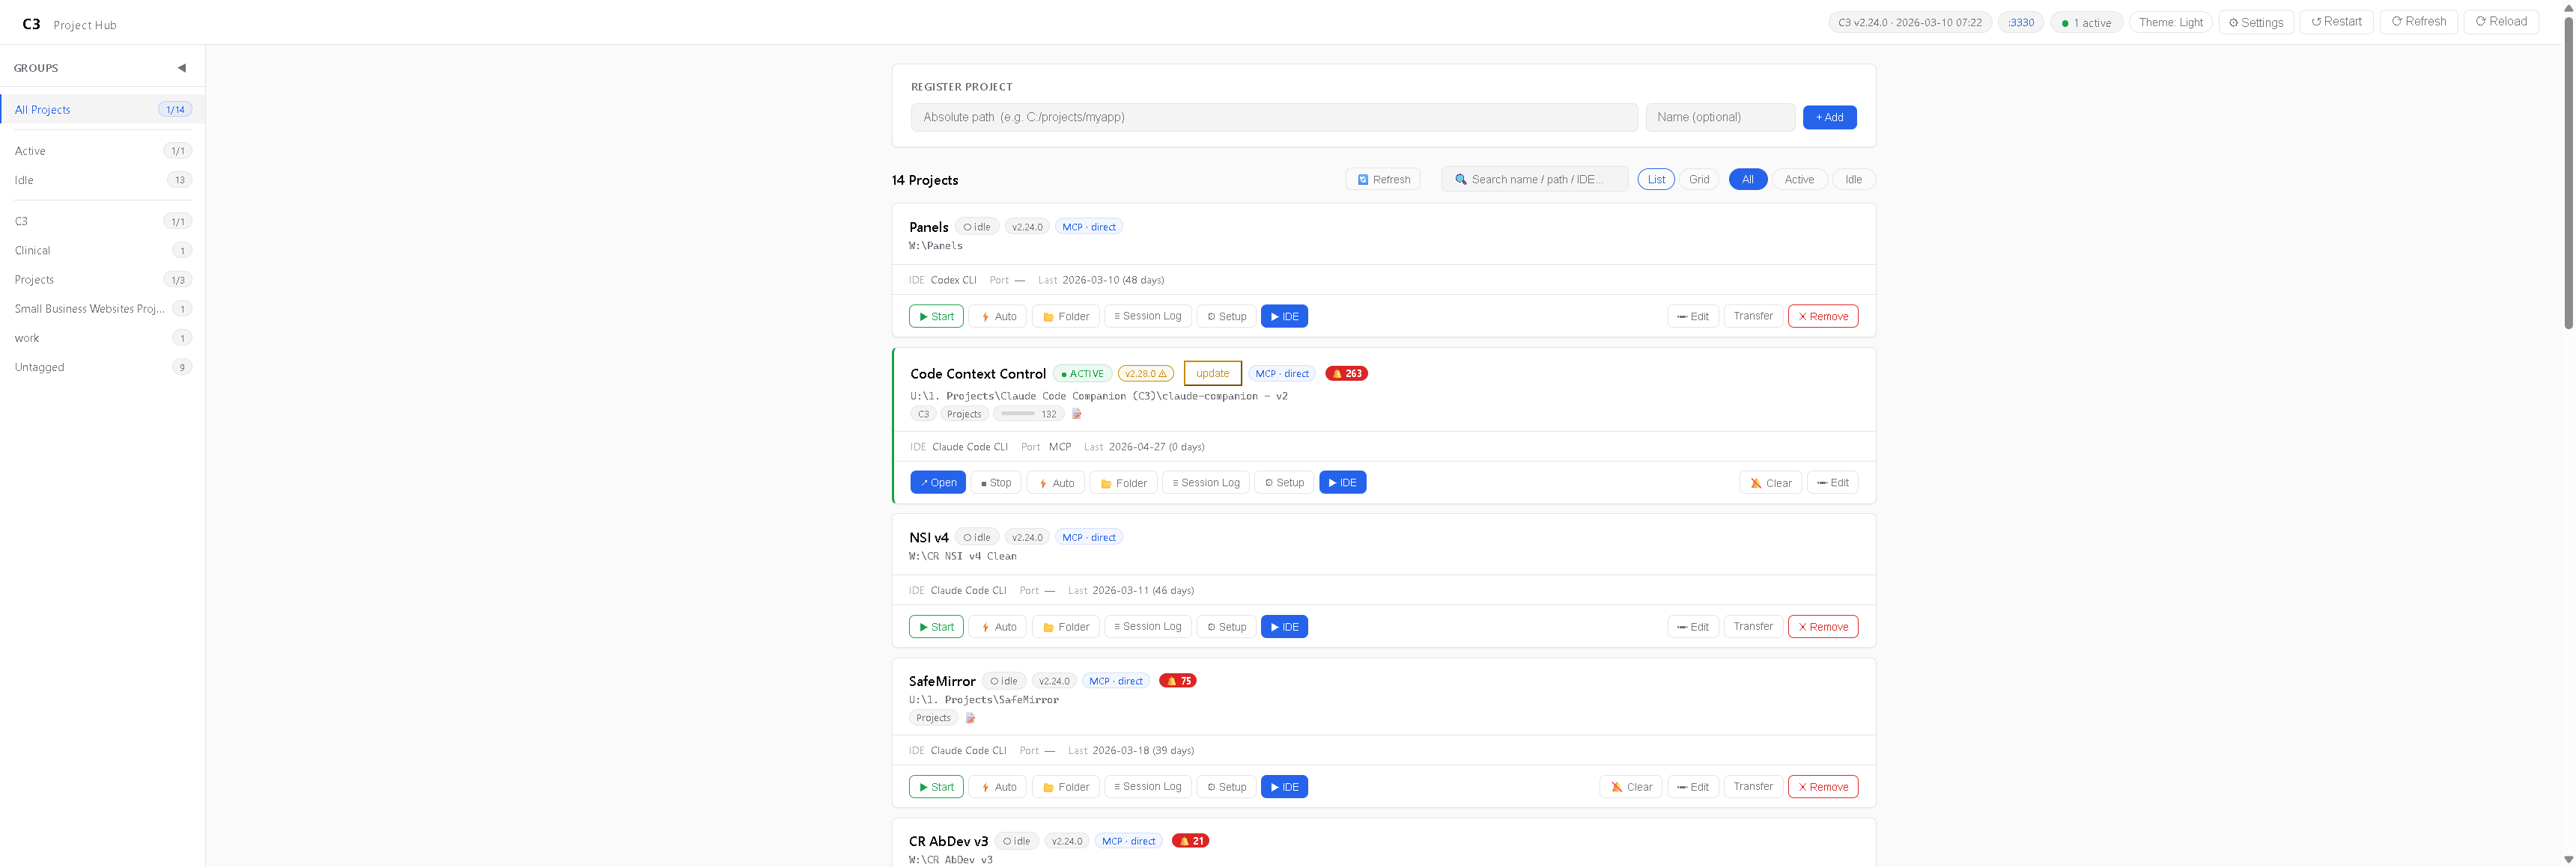Select Small Business Websites group
The width and height of the screenshot is (2576, 867).
point(102,309)
